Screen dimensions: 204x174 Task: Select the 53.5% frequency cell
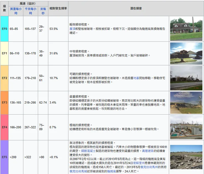click(58, 29)
